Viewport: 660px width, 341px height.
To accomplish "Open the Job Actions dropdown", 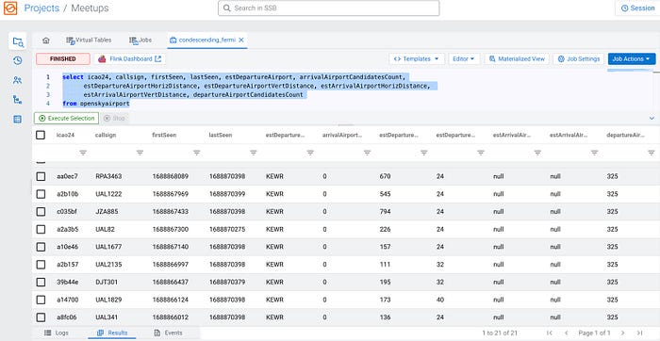I will (x=632, y=58).
